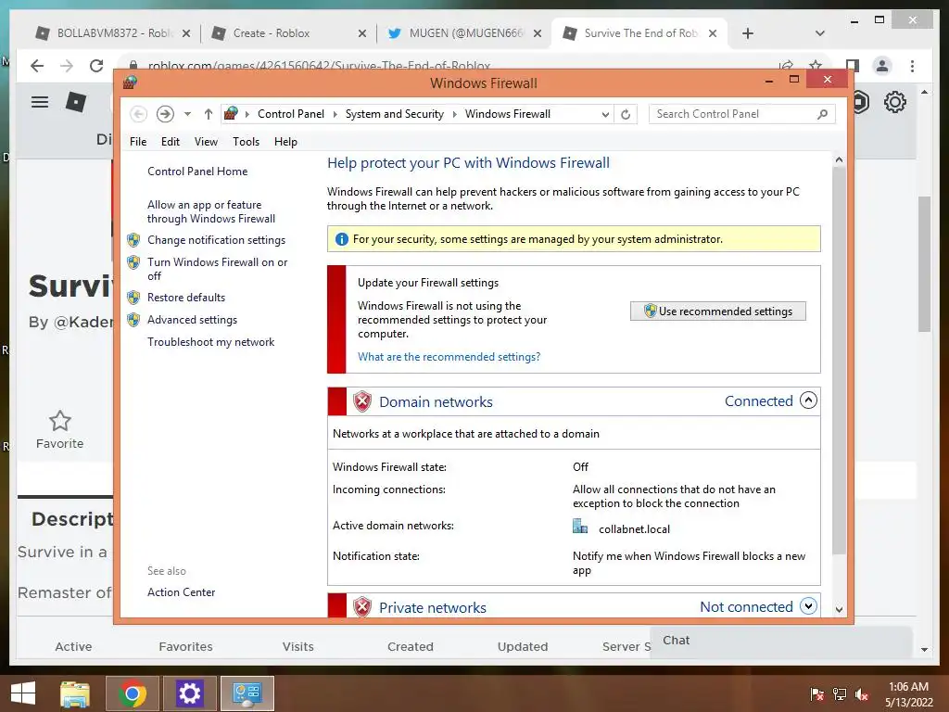
Task: Collapse the Domain networks section
Action: pos(808,400)
